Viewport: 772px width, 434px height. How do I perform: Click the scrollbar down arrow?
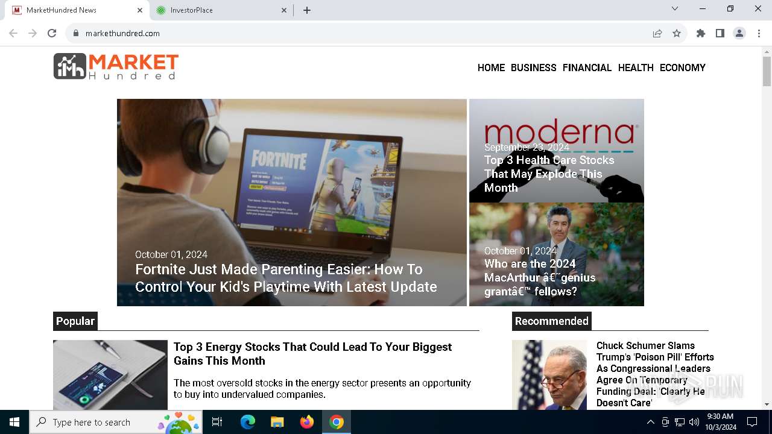pos(767,404)
